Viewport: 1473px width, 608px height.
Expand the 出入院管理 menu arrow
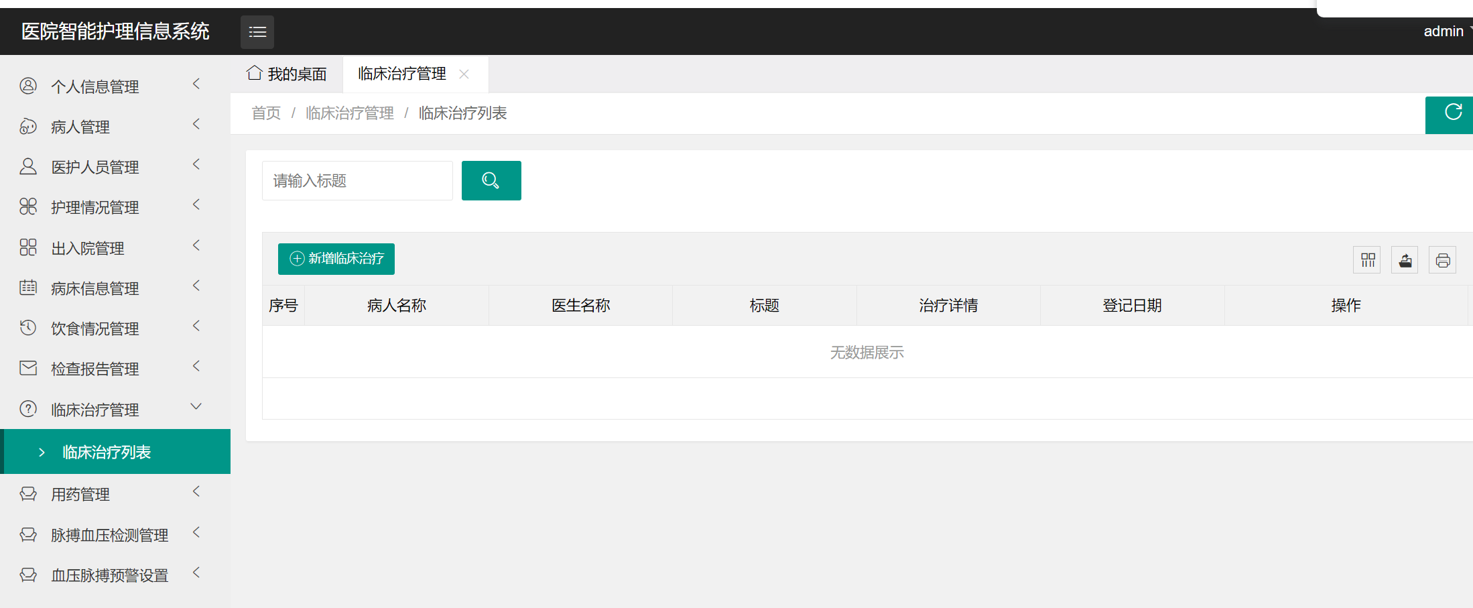coord(196,245)
